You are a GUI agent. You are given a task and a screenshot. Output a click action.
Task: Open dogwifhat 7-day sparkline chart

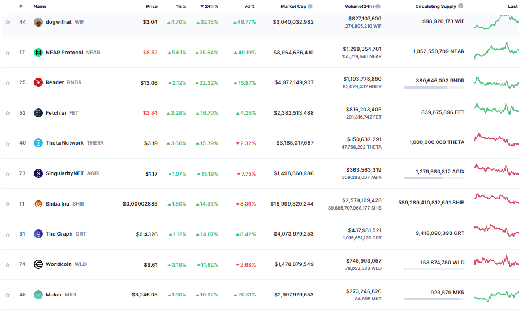click(x=496, y=22)
